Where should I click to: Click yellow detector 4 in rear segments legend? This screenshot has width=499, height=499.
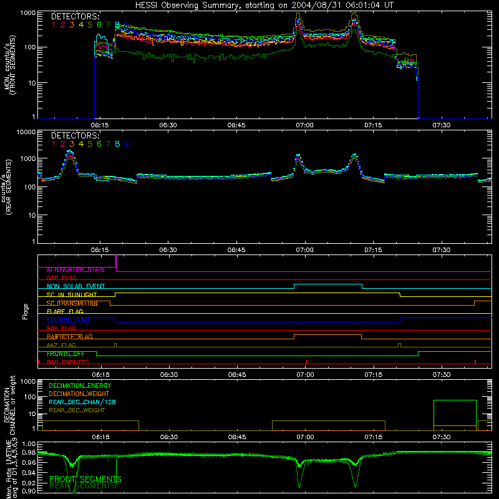[x=81, y=144]
